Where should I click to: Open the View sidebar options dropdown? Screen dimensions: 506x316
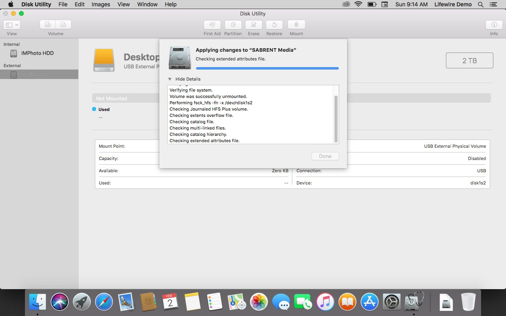tap(12, 24)
